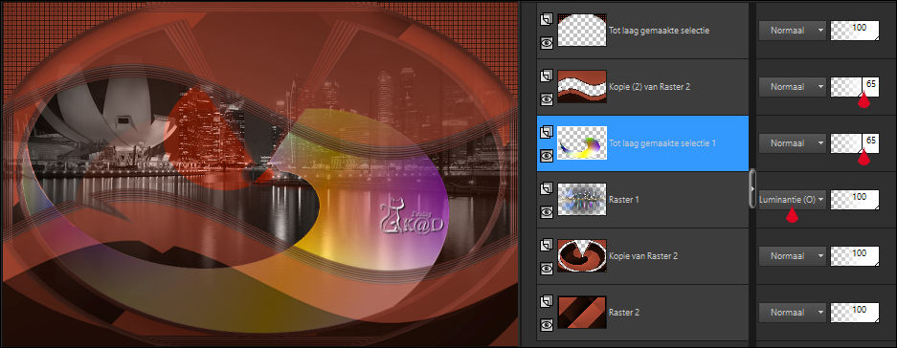The width and height of the screenshot is (897, 348).
Task: Click the layer icon of Tot laag gemaakte selectie 1
Action: tap(547, 132)
